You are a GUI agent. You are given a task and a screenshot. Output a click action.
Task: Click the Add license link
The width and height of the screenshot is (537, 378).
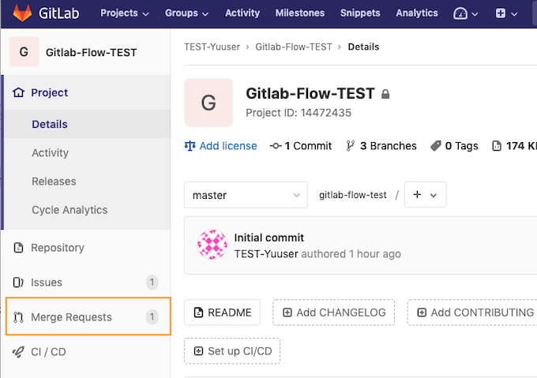228,146
